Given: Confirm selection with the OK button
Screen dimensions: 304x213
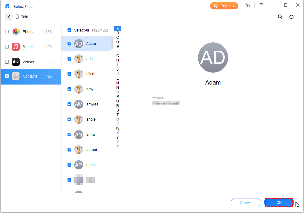Looking at the screenshot, I should tap(279, 203).
